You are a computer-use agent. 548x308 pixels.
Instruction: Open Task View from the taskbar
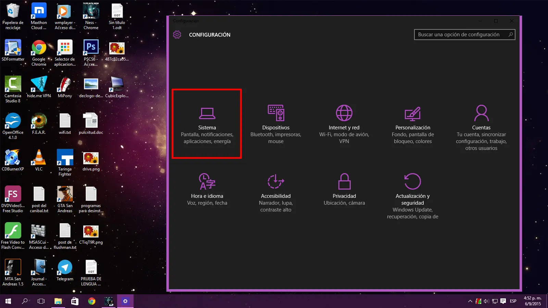[41, 301]
